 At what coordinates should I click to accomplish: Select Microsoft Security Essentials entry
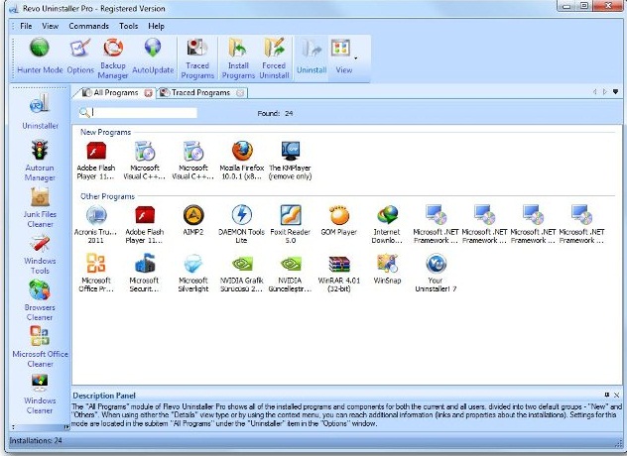pyautogui.click(x=145, y=273)
